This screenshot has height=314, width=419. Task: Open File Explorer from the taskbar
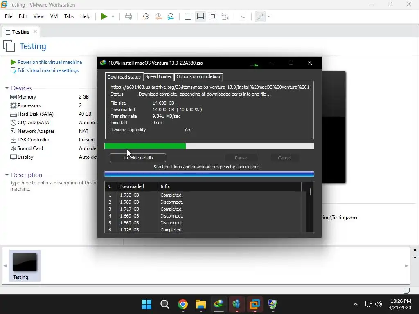[x=200, y=304]
